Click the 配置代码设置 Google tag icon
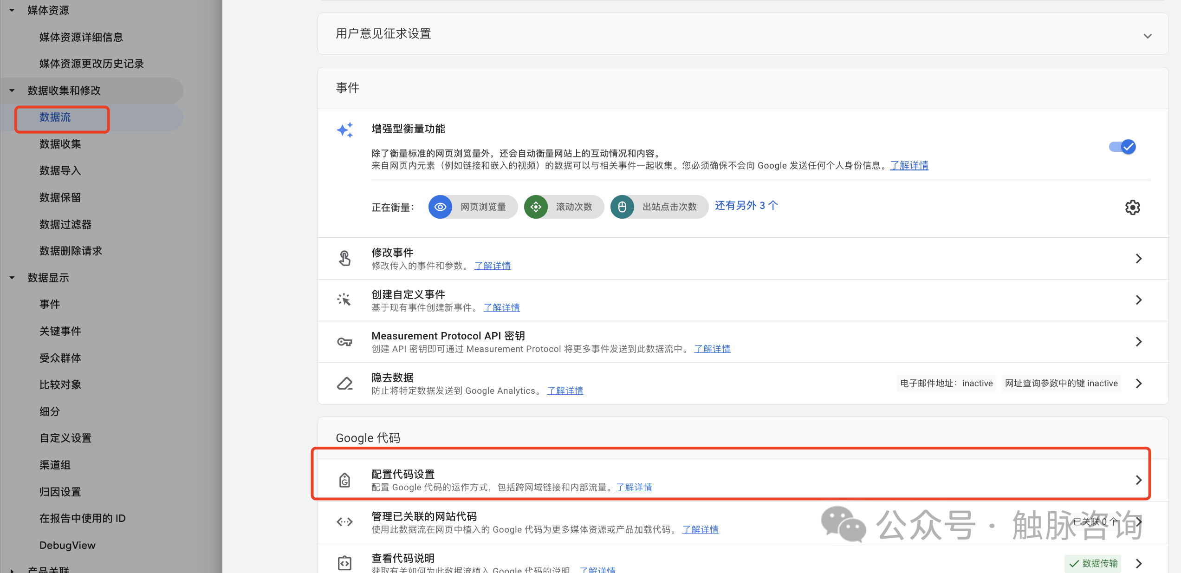The image size is (1181, 573). click(x=344, y=480)
